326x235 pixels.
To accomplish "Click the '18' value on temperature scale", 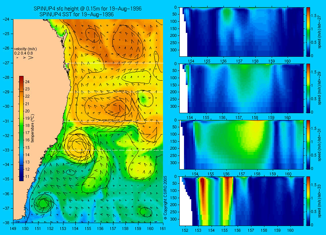I will coord(27,125).
